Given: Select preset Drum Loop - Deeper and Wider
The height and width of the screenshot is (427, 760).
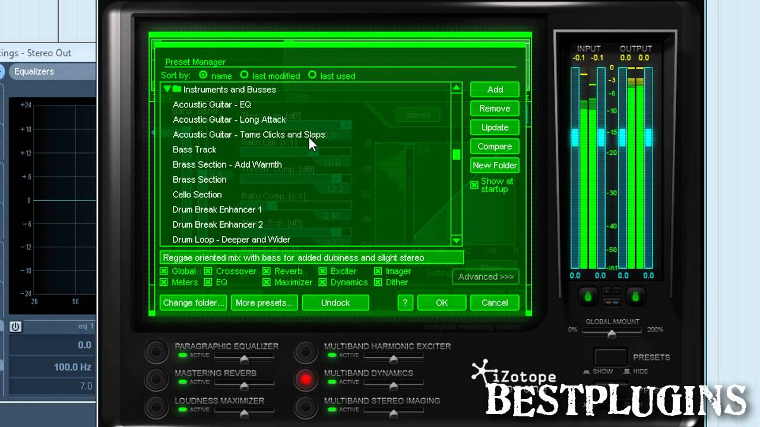Looking at the screenshot, I should click(x=231, y=240).
